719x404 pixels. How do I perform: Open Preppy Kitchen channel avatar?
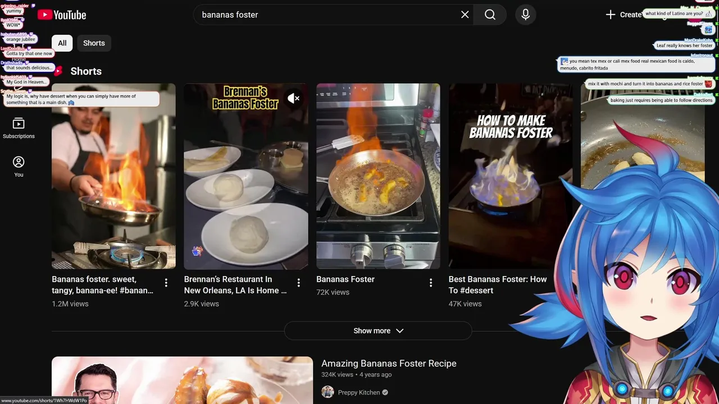327,392
